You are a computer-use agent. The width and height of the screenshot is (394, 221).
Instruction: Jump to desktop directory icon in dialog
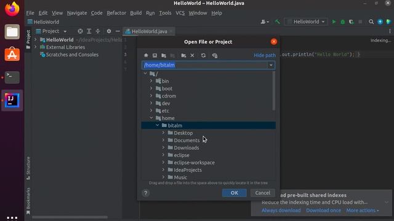point(155,55)
